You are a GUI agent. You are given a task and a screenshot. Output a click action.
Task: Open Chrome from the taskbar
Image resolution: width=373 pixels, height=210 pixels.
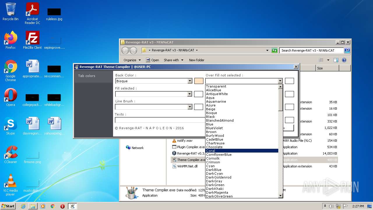[53, 206]
